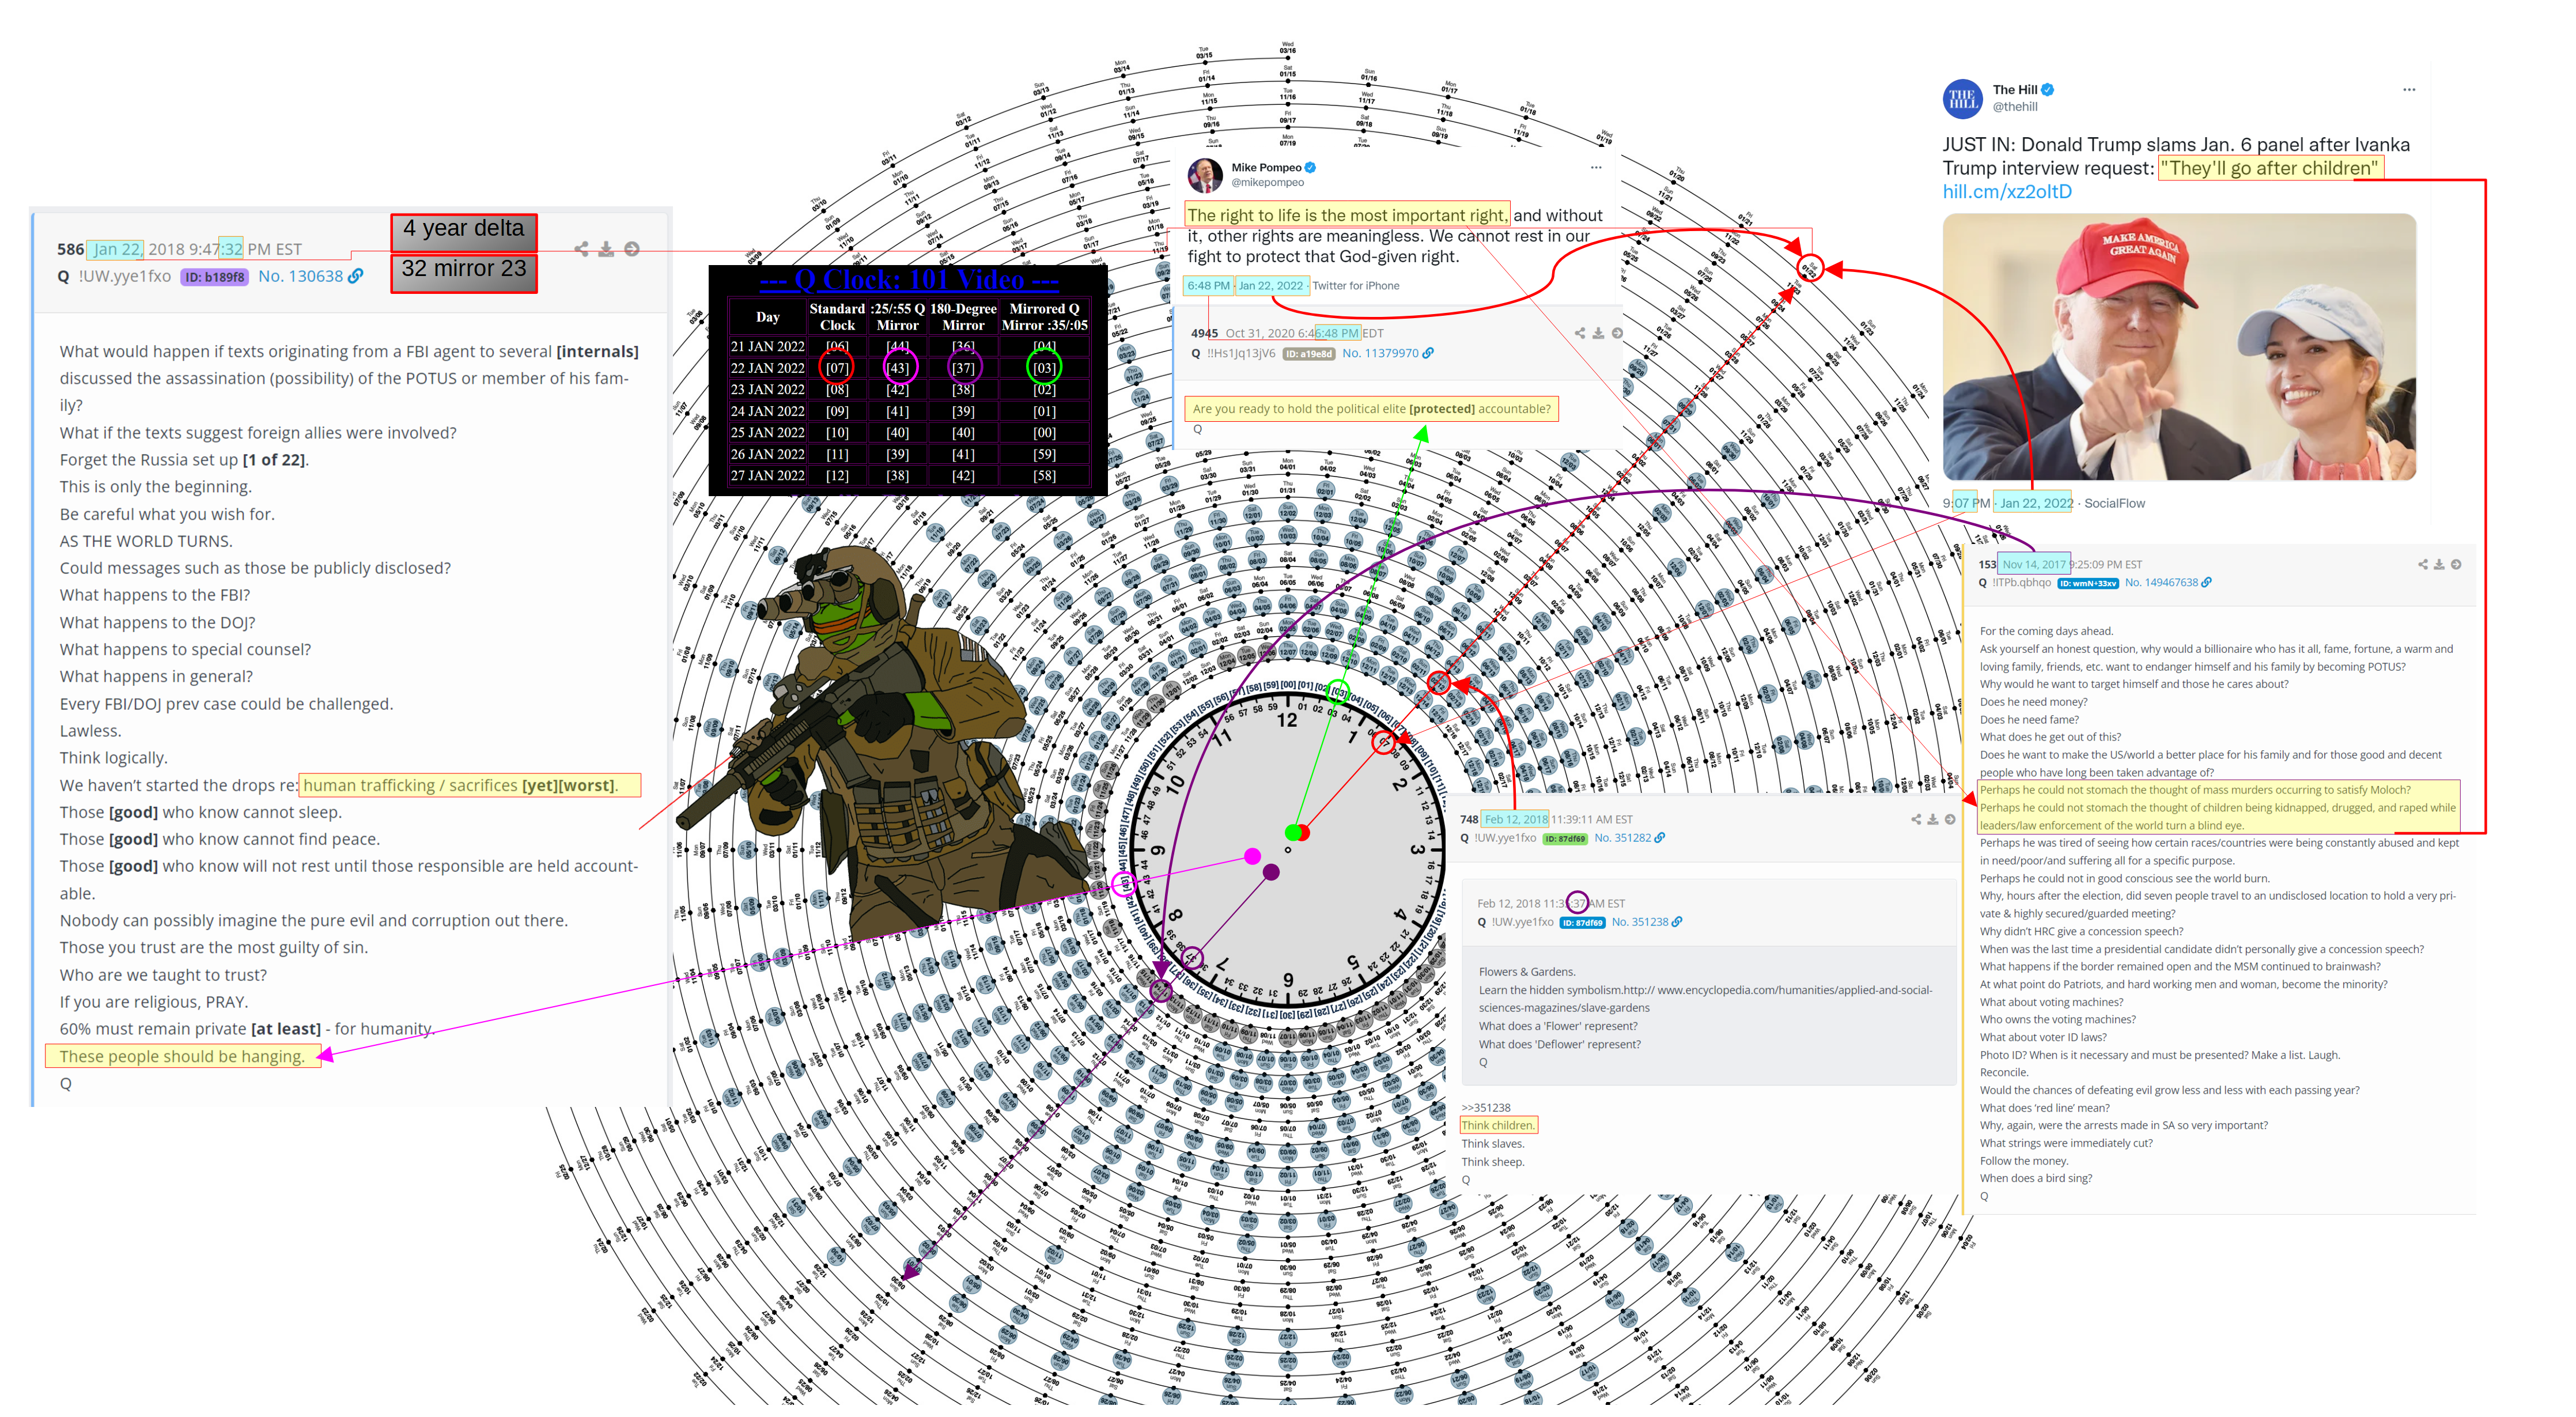Click the 'Think slaves.' line

1492,1143
